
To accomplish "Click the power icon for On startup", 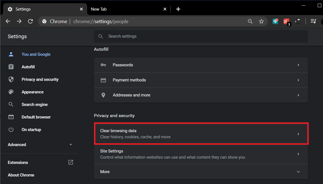I will click(11, 129).
